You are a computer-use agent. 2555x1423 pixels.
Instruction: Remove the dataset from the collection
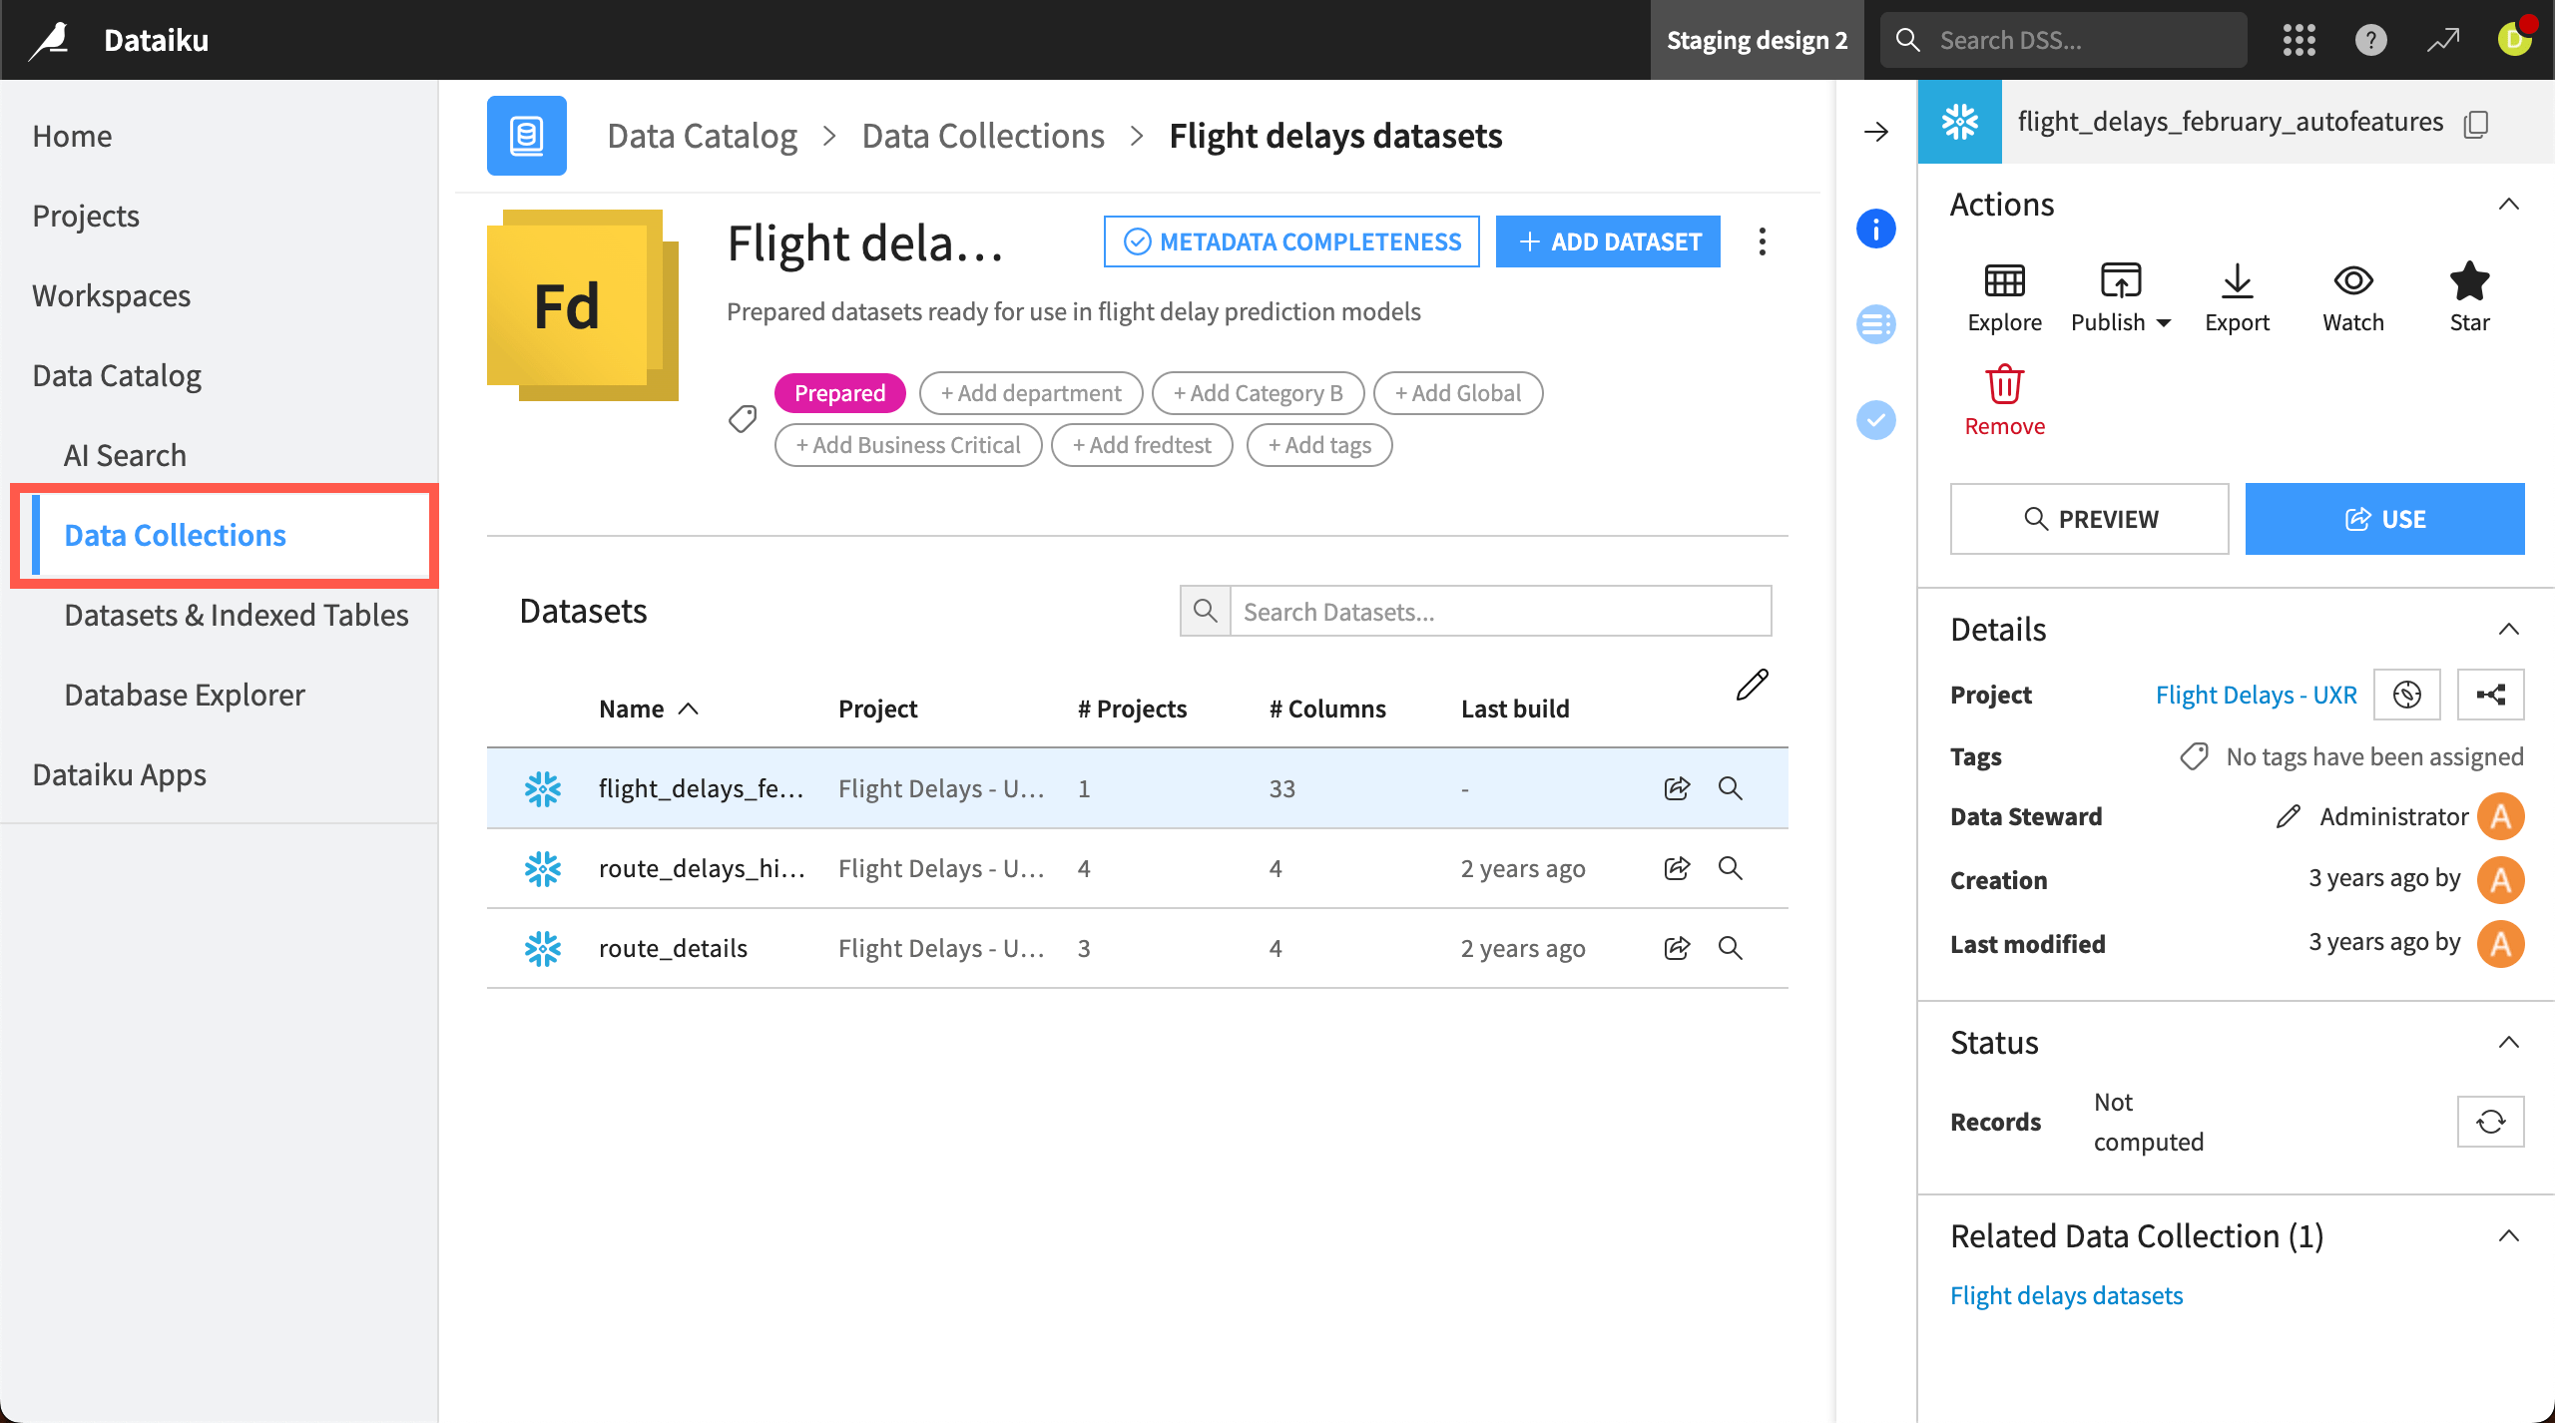pos(2003,399)
